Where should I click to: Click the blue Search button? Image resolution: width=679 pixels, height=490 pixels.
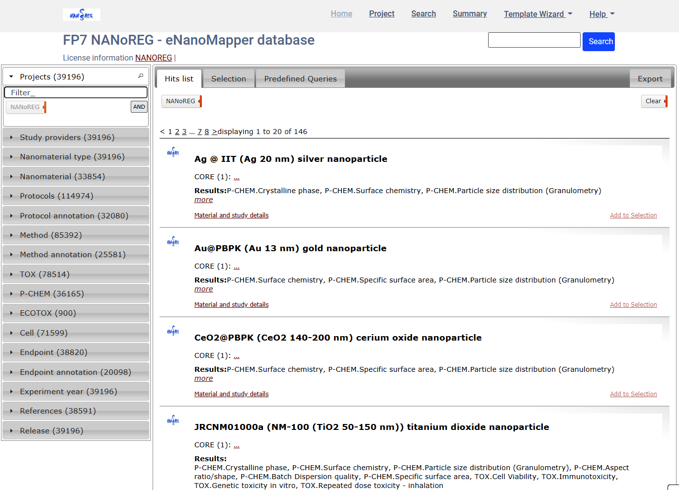click(598, 42)
